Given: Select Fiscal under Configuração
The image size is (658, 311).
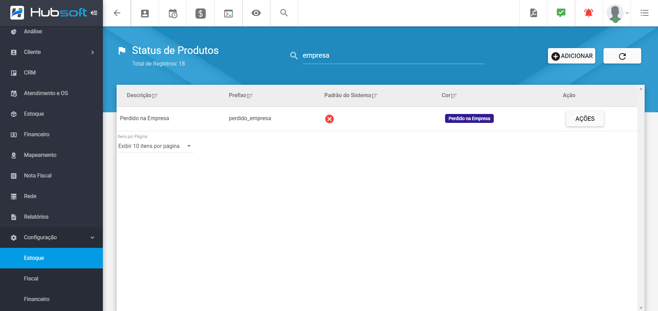Looking at the screenshot, I should [x=51, y=279].
